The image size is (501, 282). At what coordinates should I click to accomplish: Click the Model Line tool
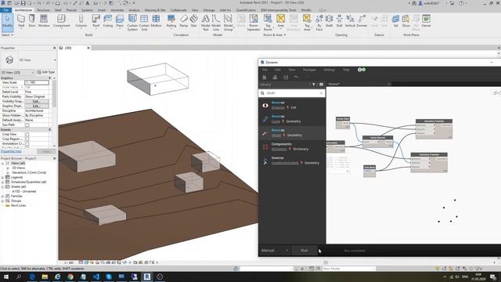click(x=216, y=23)
